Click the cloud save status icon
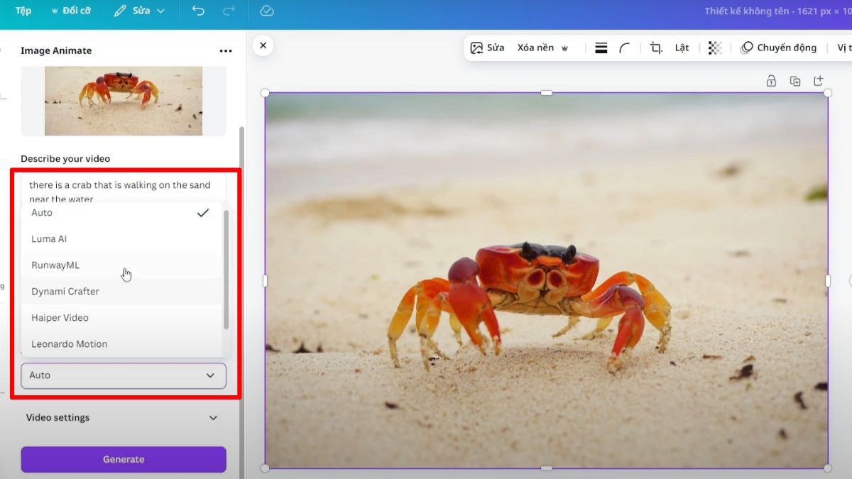 [266, 11]
